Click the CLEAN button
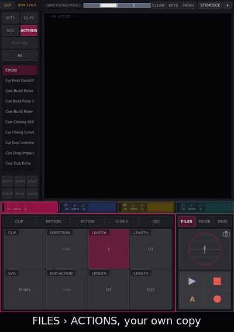Image resolution: width=234 pixels, height=332 pixels. pyautogui.click(x=158, y=5)
